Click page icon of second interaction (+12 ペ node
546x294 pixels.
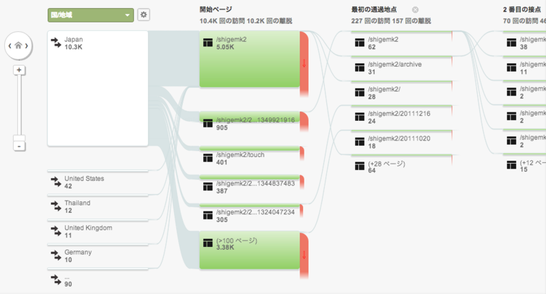(511, 165)
